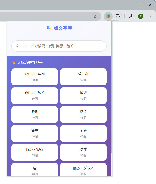The height and width of the screenshot is (184, 156).
Task: Open the 悲しい・泣く category
Action: [x=35, y=96]
